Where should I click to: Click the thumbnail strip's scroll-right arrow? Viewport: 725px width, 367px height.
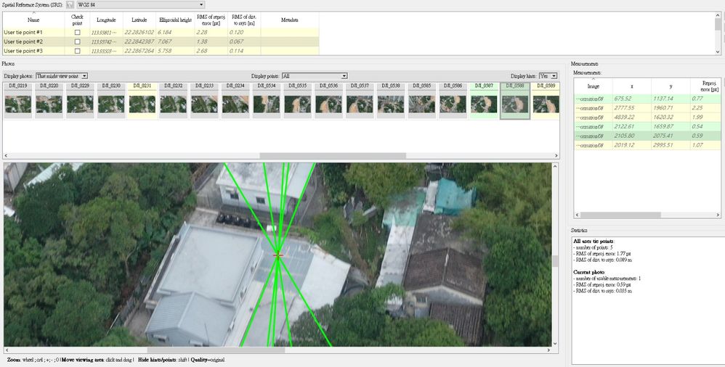point(556,156)
